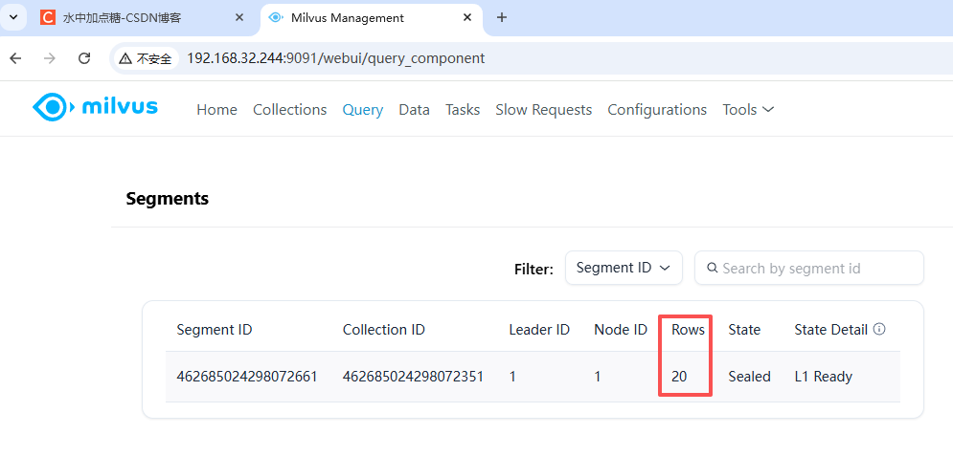
Task: Open the Collections page
Action: 290,110
